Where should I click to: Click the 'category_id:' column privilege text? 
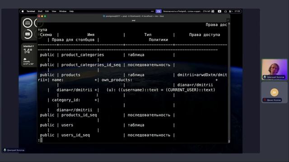point(66,100)
